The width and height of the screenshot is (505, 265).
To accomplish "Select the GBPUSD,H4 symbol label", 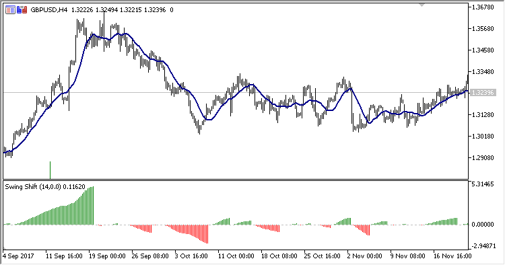I will coord(49,10).
